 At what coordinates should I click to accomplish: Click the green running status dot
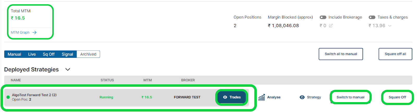(x=8, y=97)
